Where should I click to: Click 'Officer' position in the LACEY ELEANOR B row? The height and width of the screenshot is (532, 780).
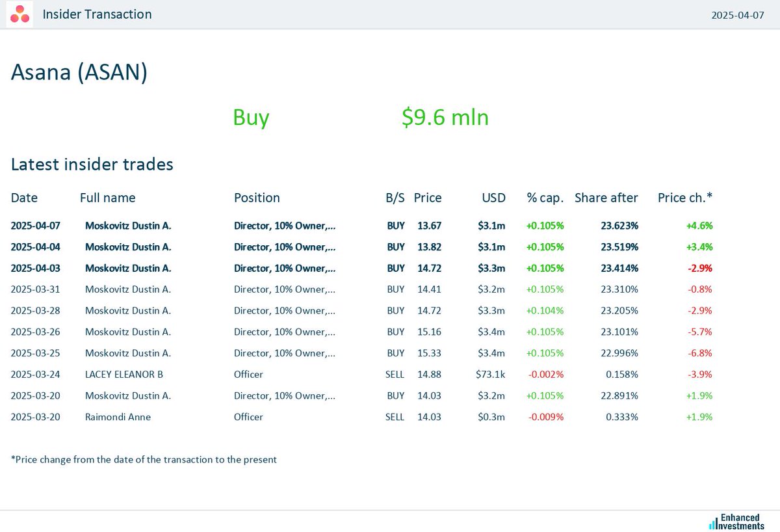[x=248, y=375]
